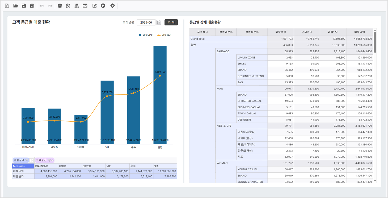Click the 단위원가 column header

click(307, 32)
